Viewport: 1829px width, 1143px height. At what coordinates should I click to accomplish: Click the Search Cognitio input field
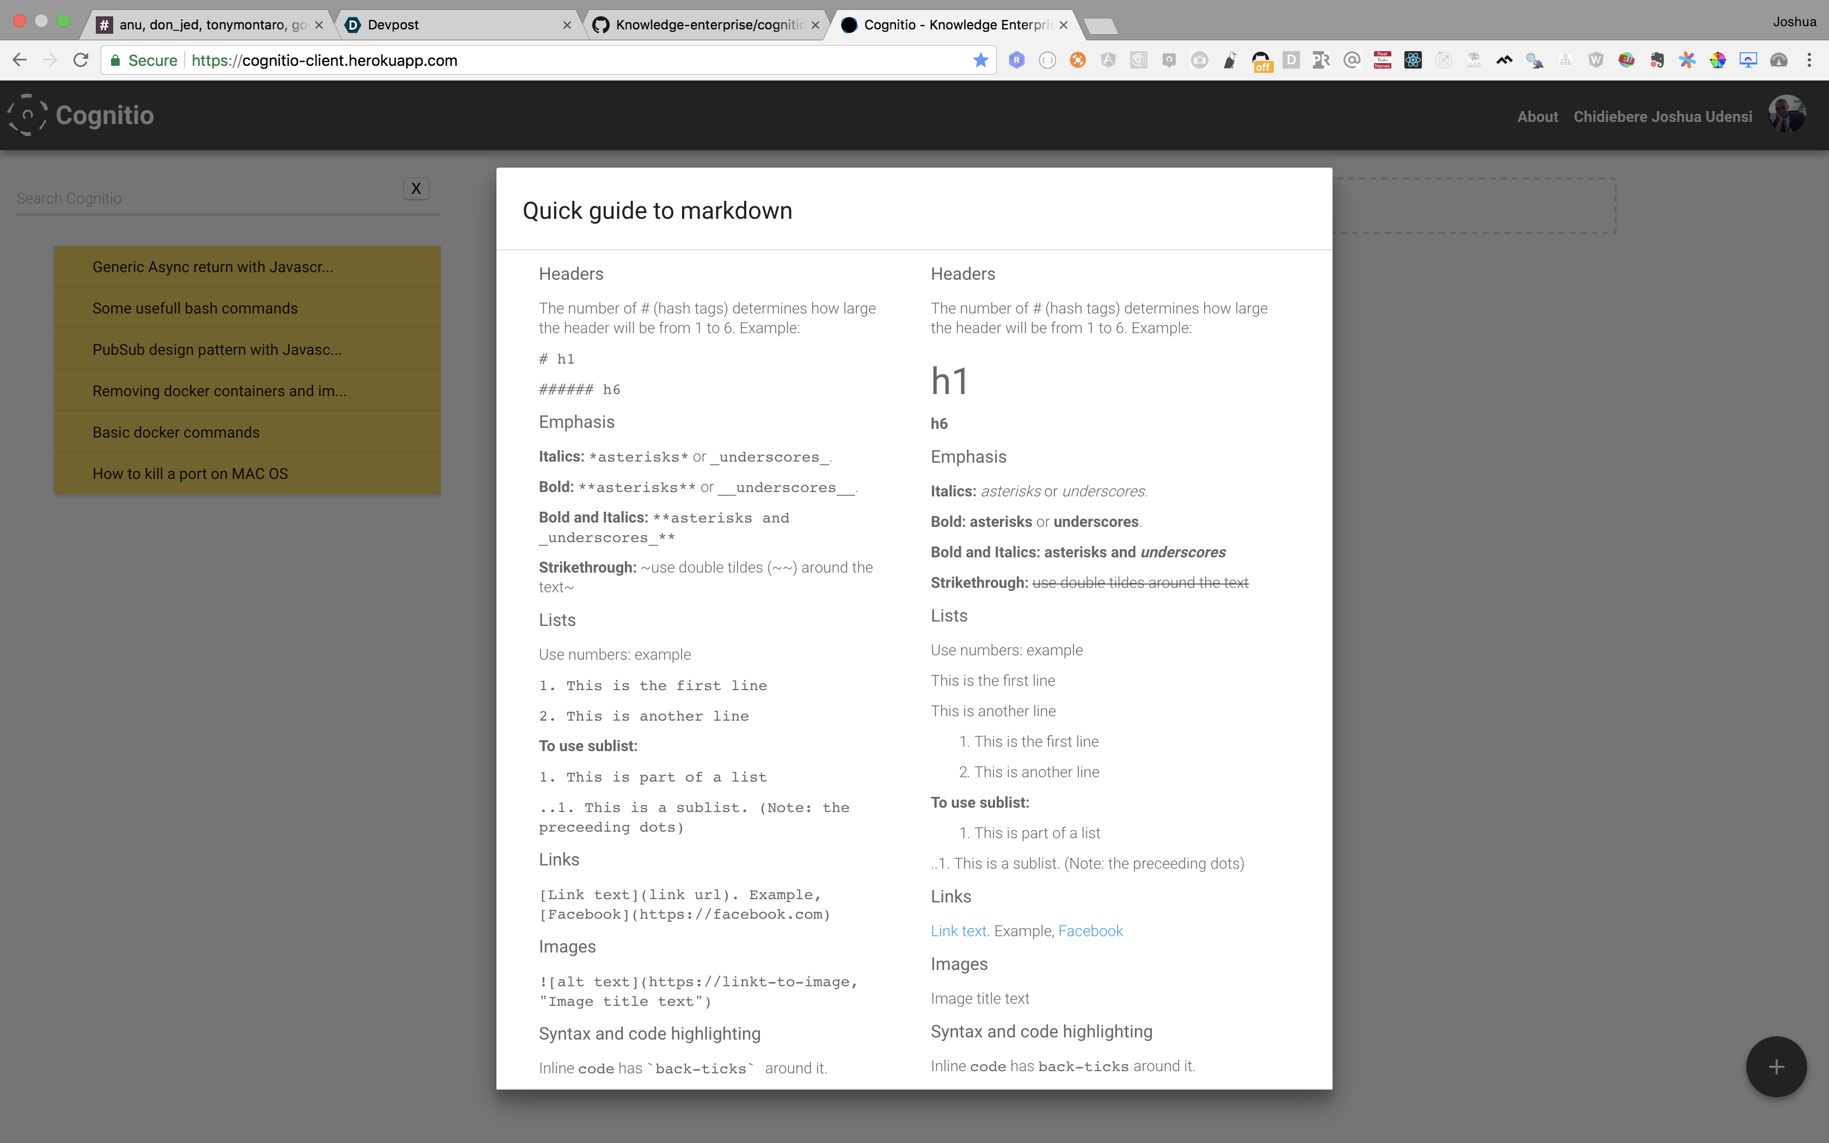tap(204, 198)
